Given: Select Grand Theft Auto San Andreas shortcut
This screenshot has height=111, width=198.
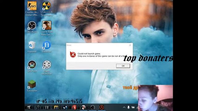Looking at the screenshot, I should pyautogui.click(x=47, y=28).
